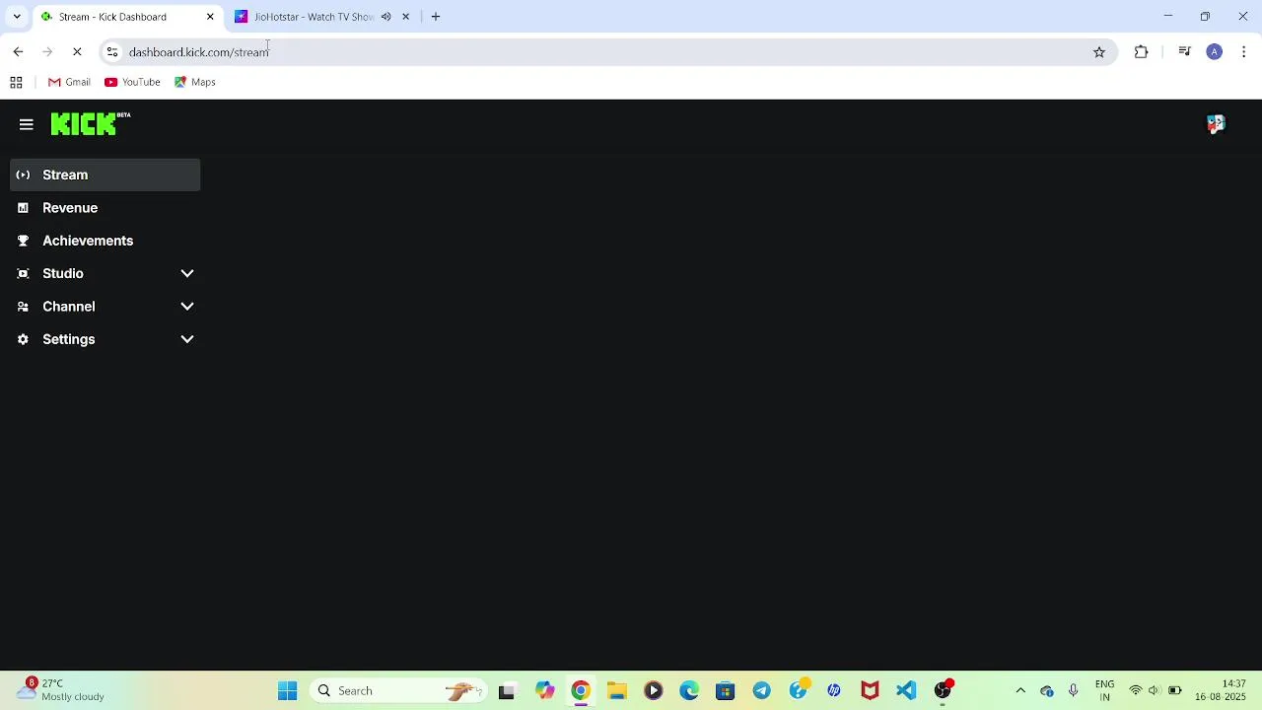Close the Kick Dashboard tab
Screen dimensions: 1262x710
coord(210,17)
